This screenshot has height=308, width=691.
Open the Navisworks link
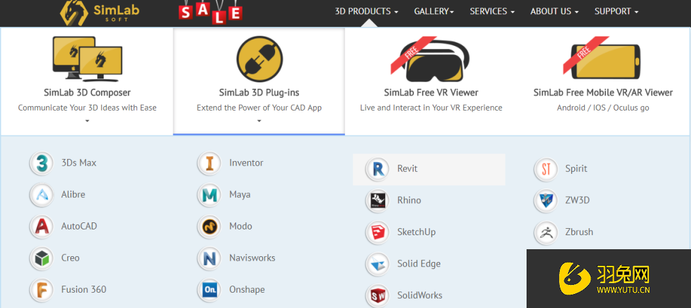[252, 258]
